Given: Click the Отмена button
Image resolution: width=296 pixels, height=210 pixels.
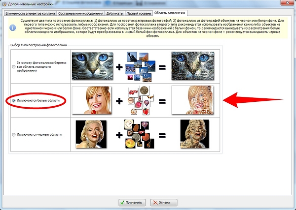Looking at the screenshot, I should click(x=164, y=203).
